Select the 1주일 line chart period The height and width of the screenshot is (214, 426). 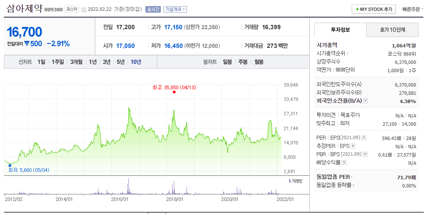click(x=58, y=62)
